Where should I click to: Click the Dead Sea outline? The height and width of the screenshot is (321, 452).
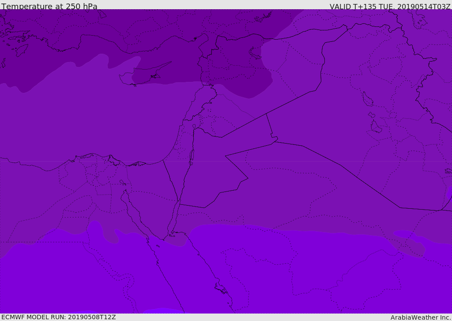coord(192,156)
